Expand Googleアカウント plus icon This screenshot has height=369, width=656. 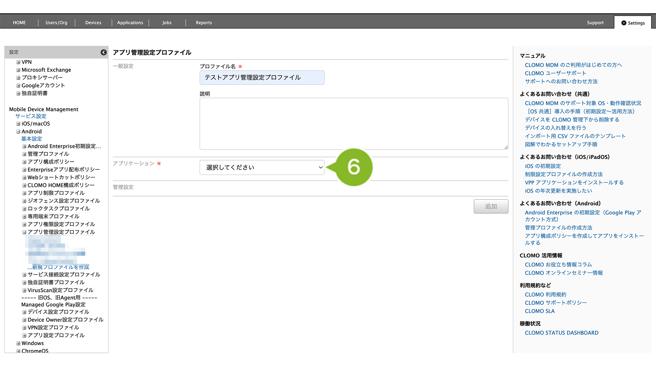point(18,86)
